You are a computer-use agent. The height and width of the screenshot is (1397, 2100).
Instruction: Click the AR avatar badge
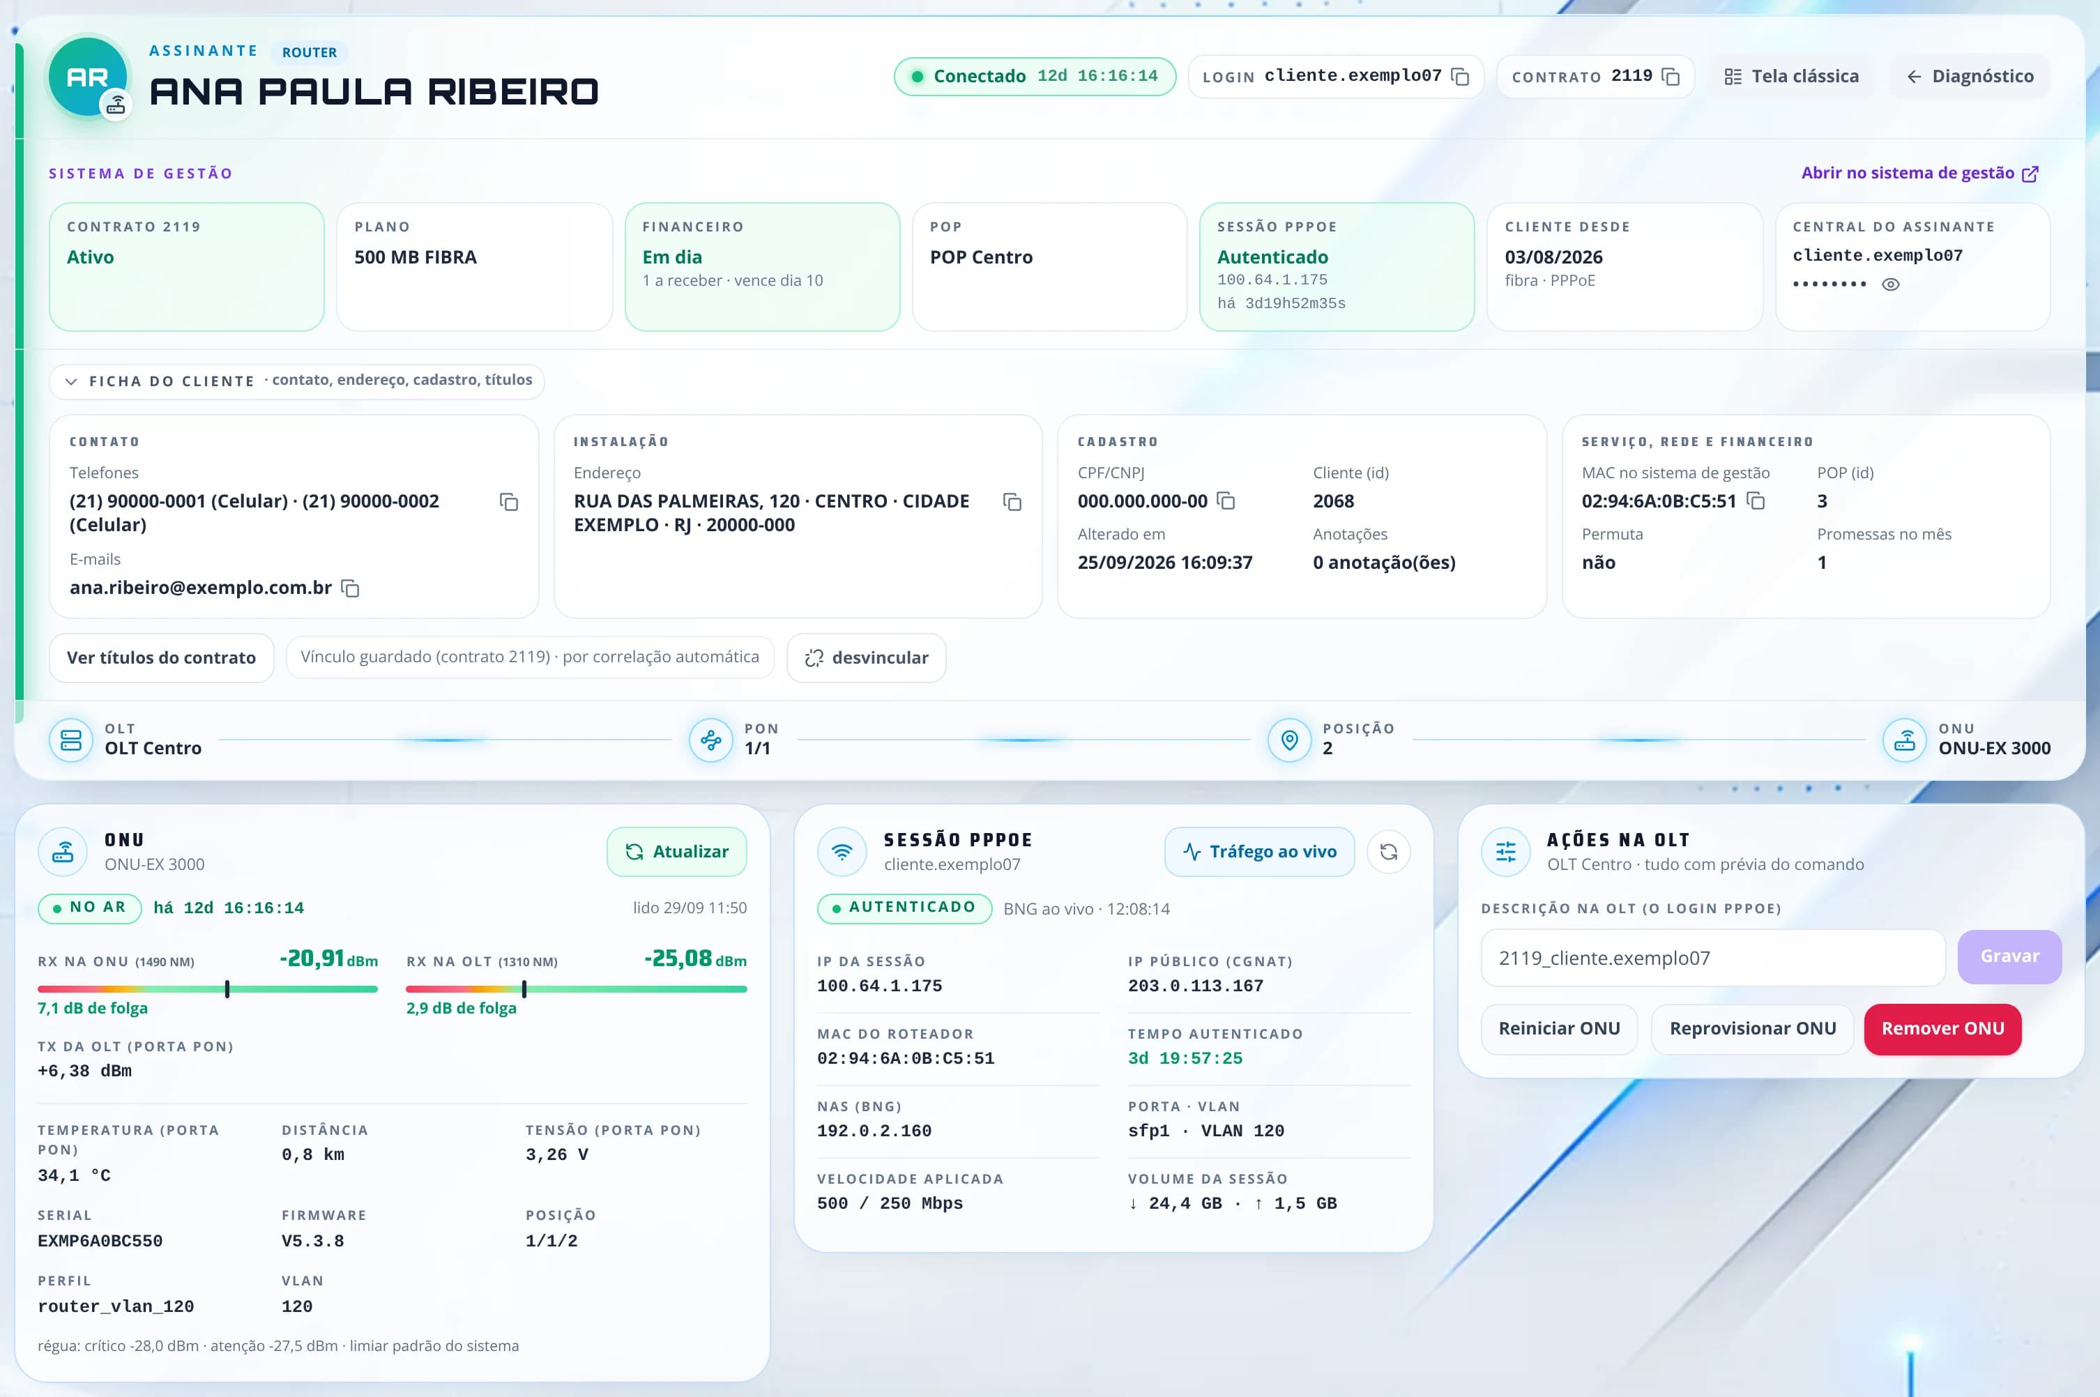coord(87,77)
